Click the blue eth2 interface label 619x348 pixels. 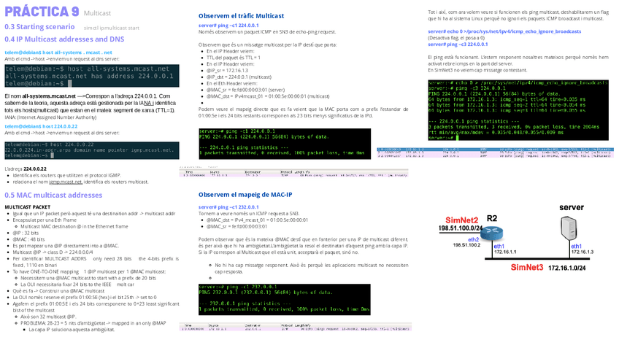pos(473,239)
